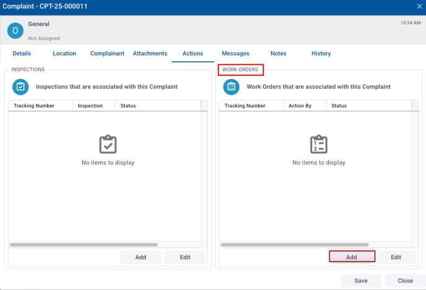Click the General avatar circle icon

[x=15, y=30]
